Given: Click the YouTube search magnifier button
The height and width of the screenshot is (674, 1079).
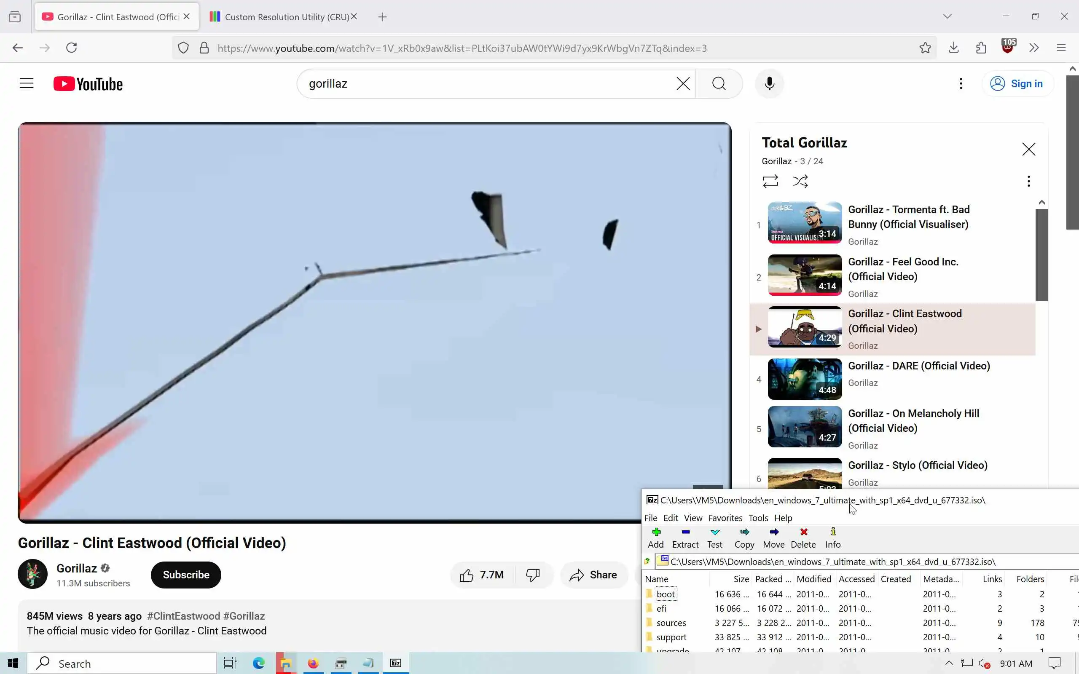Looking at the screenshot, I should coord(719,83).
